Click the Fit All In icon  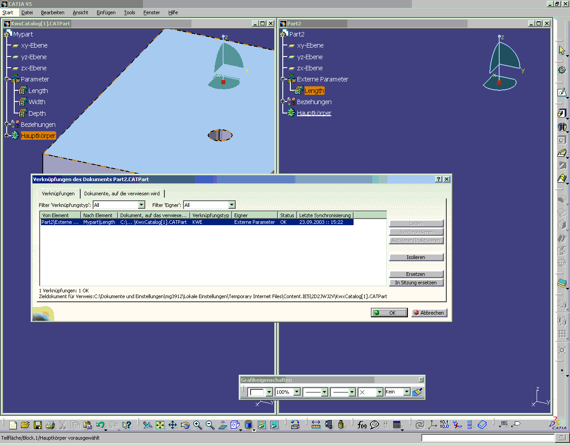pos(160,425)
